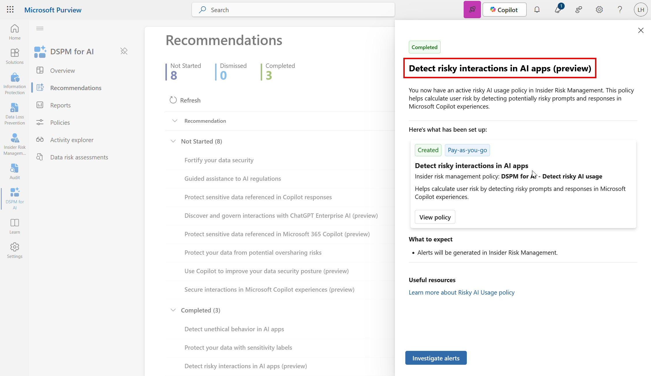Click the Completed 3 counter
The image size is (651, 376).
point(278,72)
